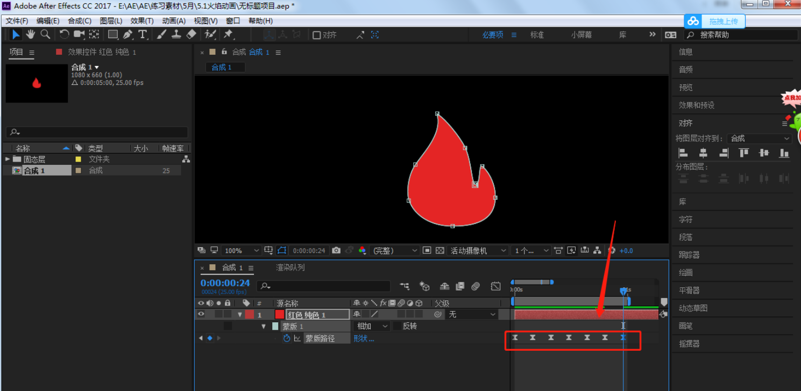Click the 形状... mask shape link

click(364, 338)
